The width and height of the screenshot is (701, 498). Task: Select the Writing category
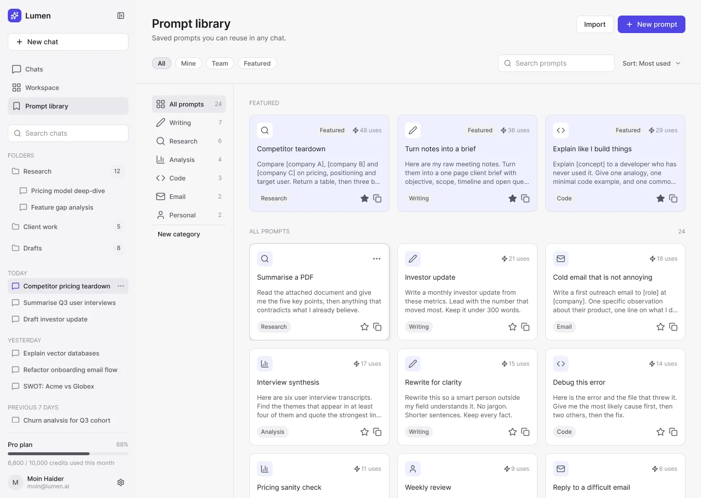[189, 123]
